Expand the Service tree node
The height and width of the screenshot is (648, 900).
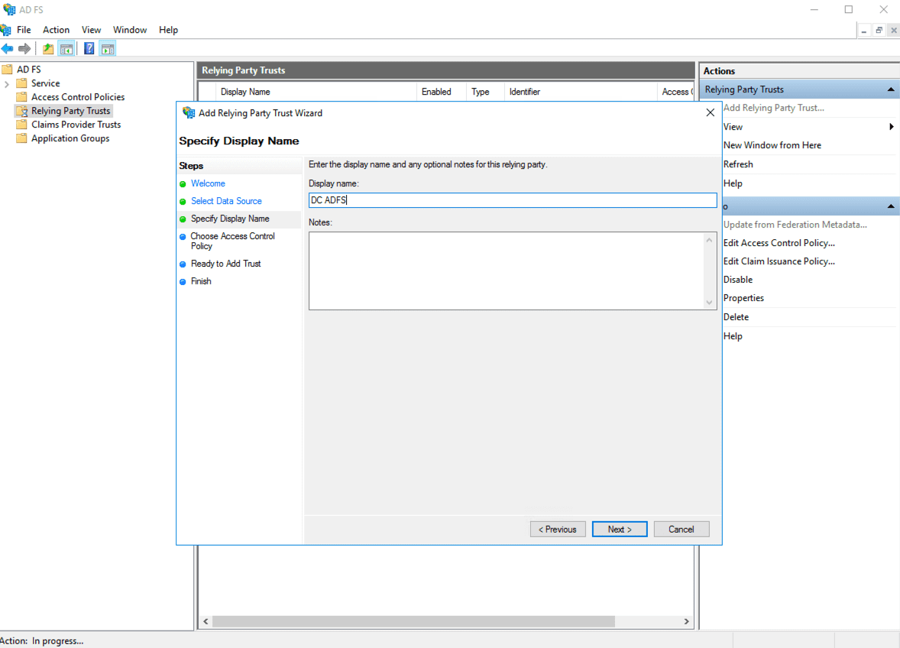click(7, 83)
